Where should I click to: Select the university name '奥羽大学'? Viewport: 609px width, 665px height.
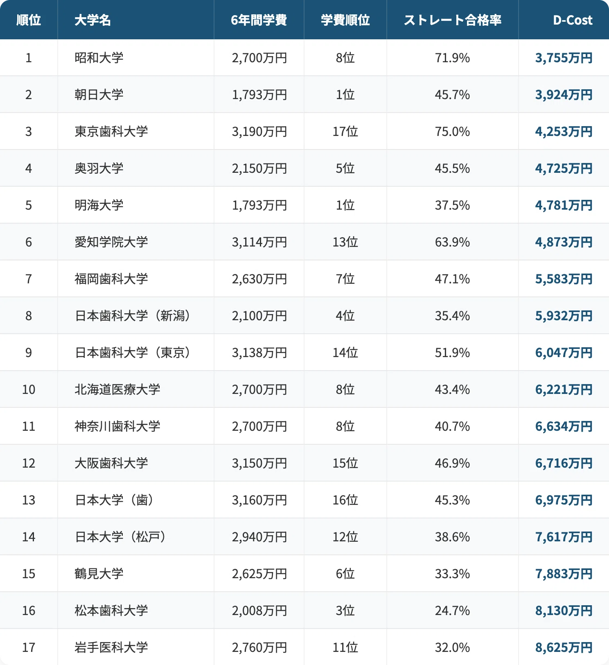(x=99, y=168)
